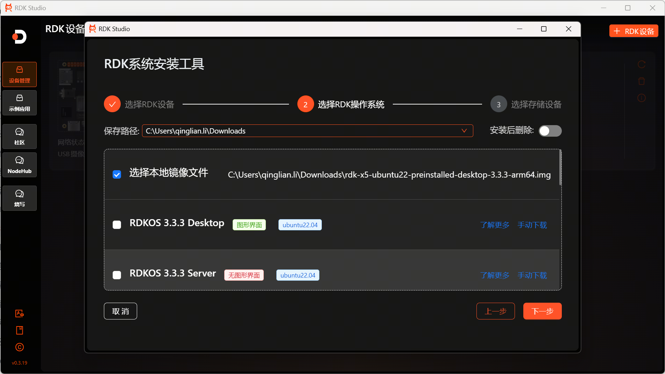This screenshot has height=374, width=665.
Task: Open NodeHub from the sidebar
Action: [x=19, y=165]
